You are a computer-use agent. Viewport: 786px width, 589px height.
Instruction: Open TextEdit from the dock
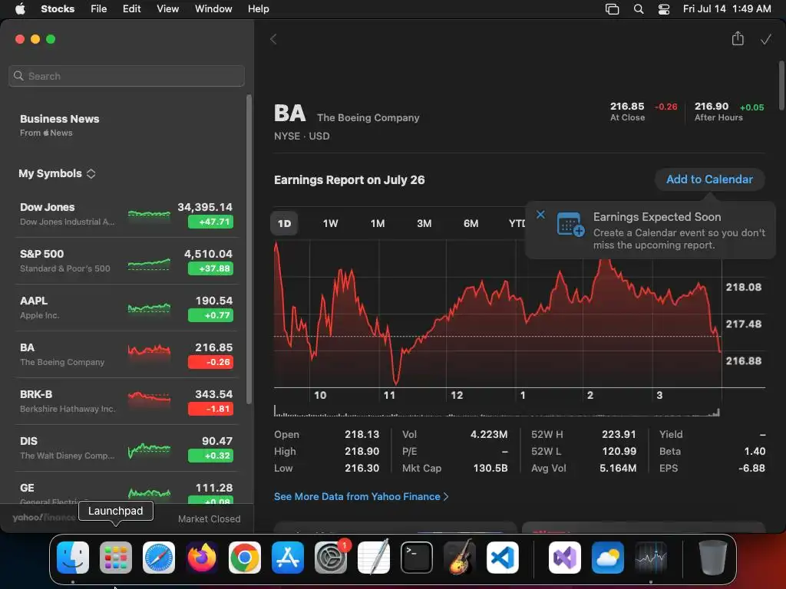coord(374,558)
